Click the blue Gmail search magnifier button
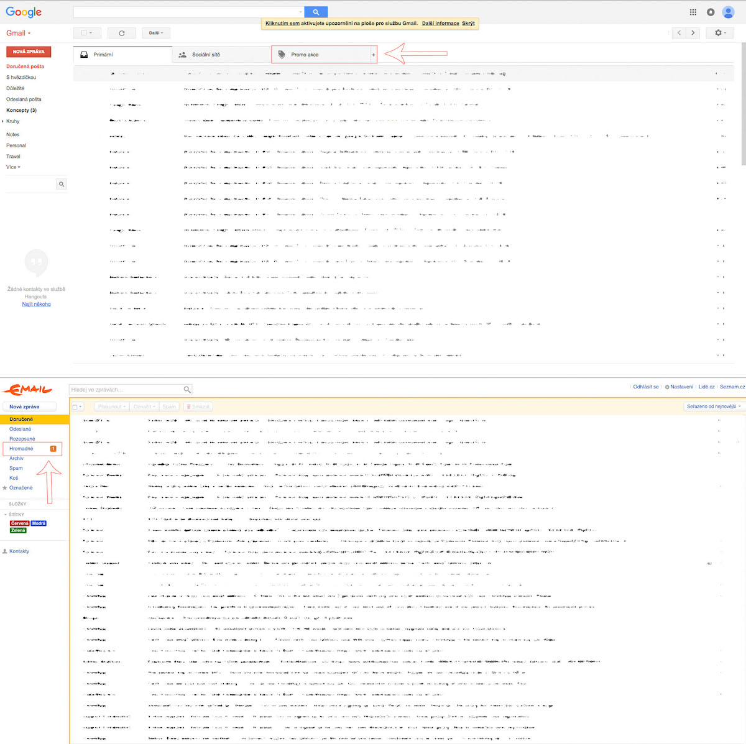Image resolution: width=746 pixels, height=744 pixels. coord(316,12)
